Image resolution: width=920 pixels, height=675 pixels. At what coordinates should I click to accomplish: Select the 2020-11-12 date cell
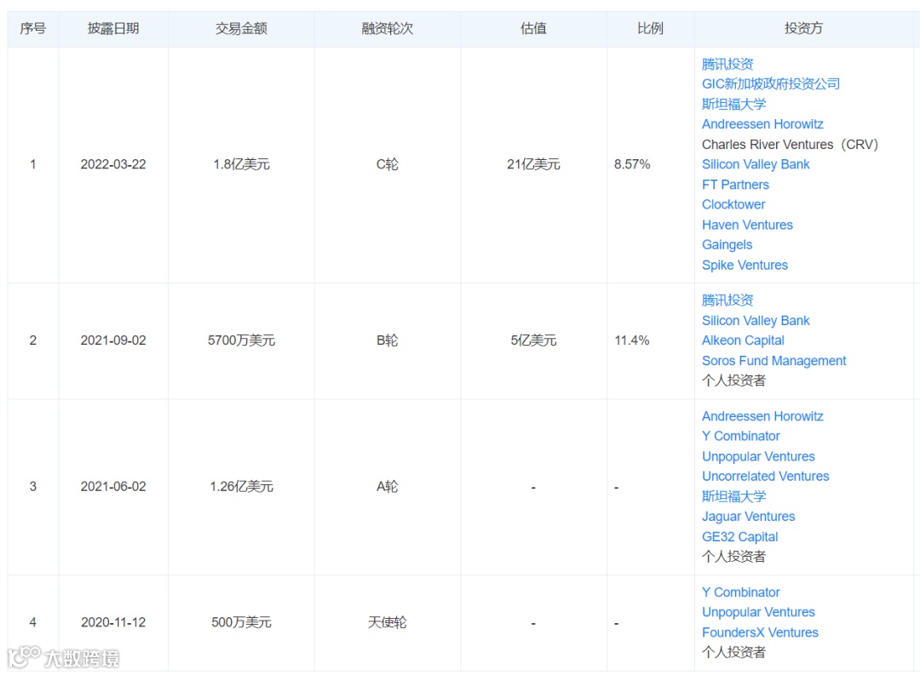tap(113, 623)
